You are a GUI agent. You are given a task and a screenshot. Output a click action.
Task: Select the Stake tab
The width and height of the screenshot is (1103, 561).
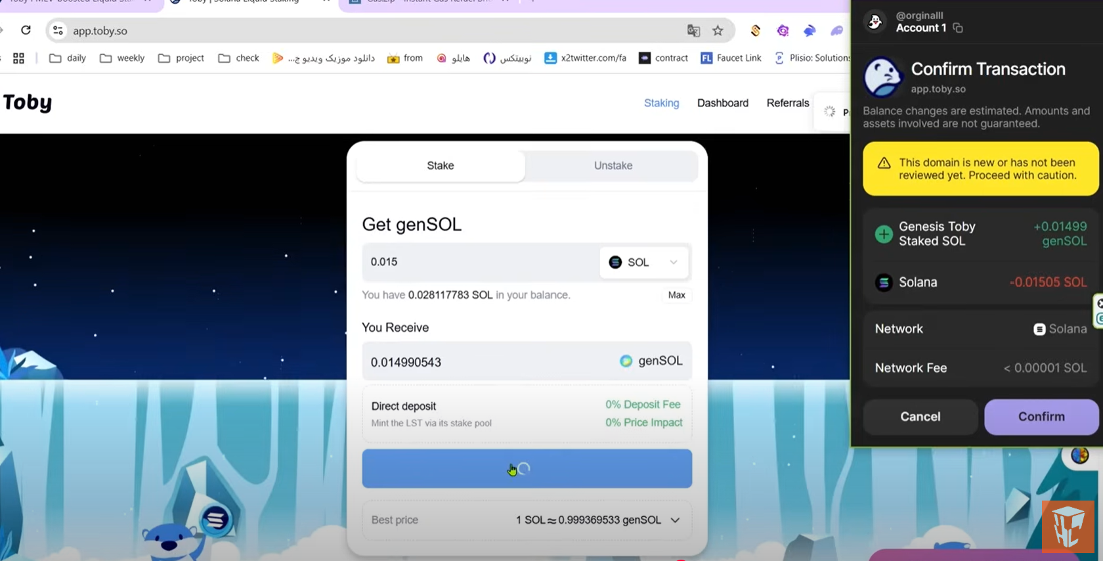[441, 166]
